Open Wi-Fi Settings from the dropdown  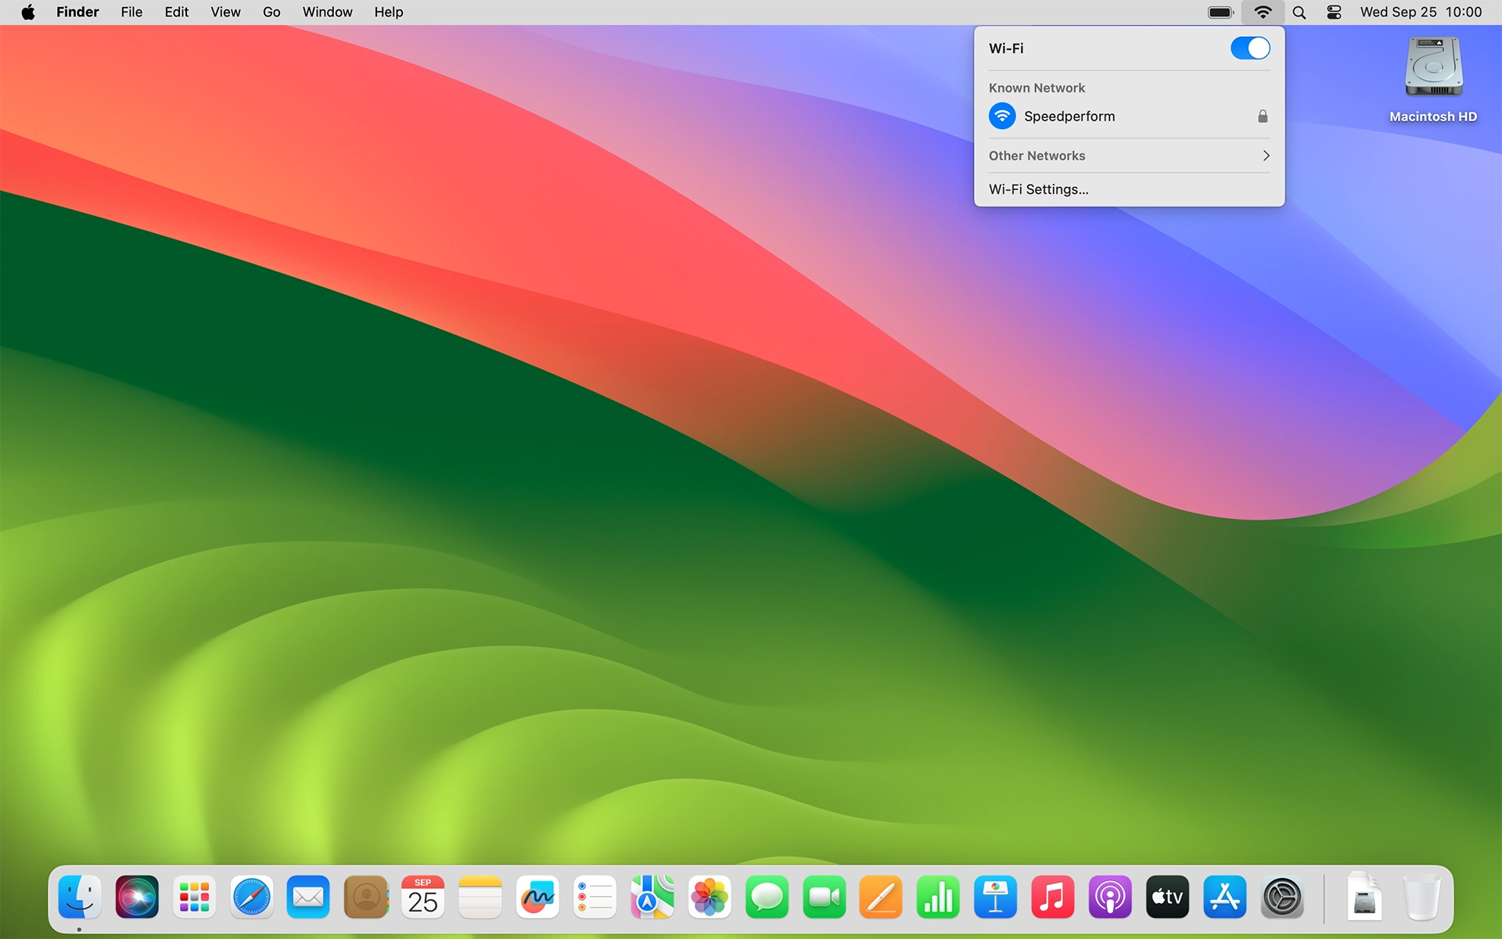1038,189
